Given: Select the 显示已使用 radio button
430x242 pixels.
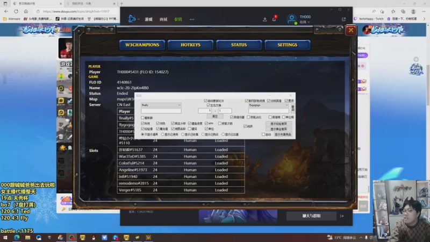Looking at the screenshot, I should pyautogui.click(x=170, y=134).
